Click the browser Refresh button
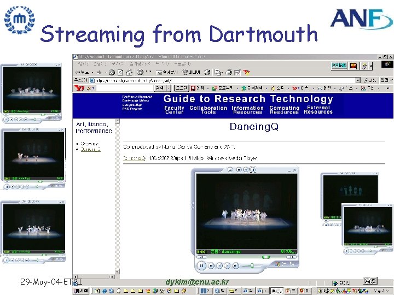The image size is (394, 295). (120, 72)
